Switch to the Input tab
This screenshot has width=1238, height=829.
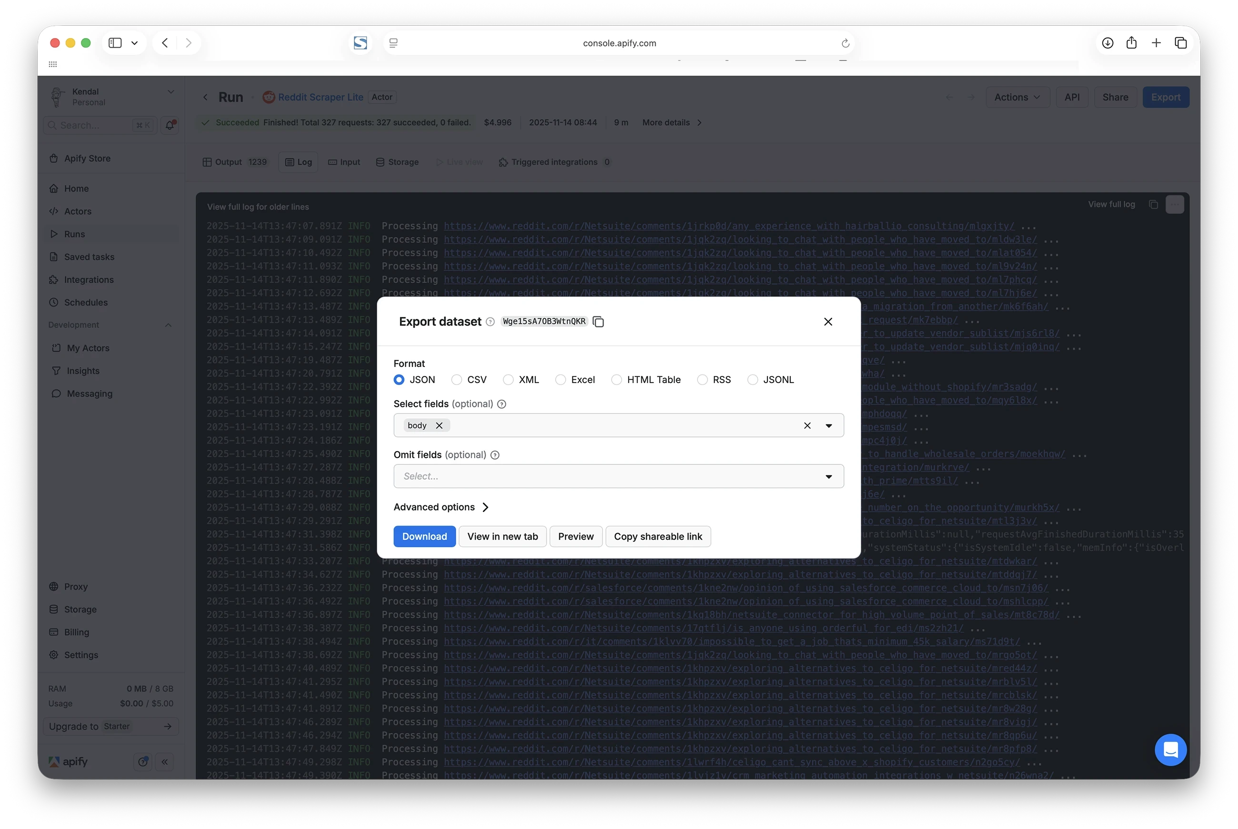(344, 162)
